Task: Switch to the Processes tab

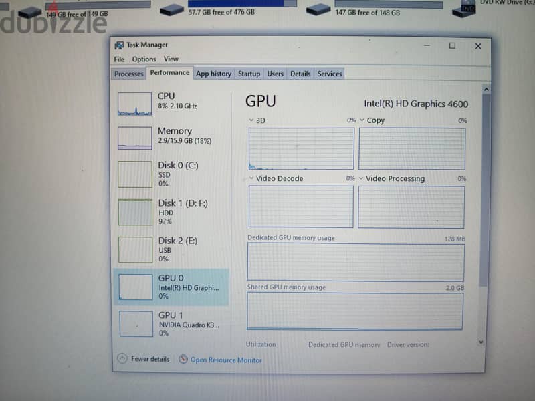Action: 128,74
